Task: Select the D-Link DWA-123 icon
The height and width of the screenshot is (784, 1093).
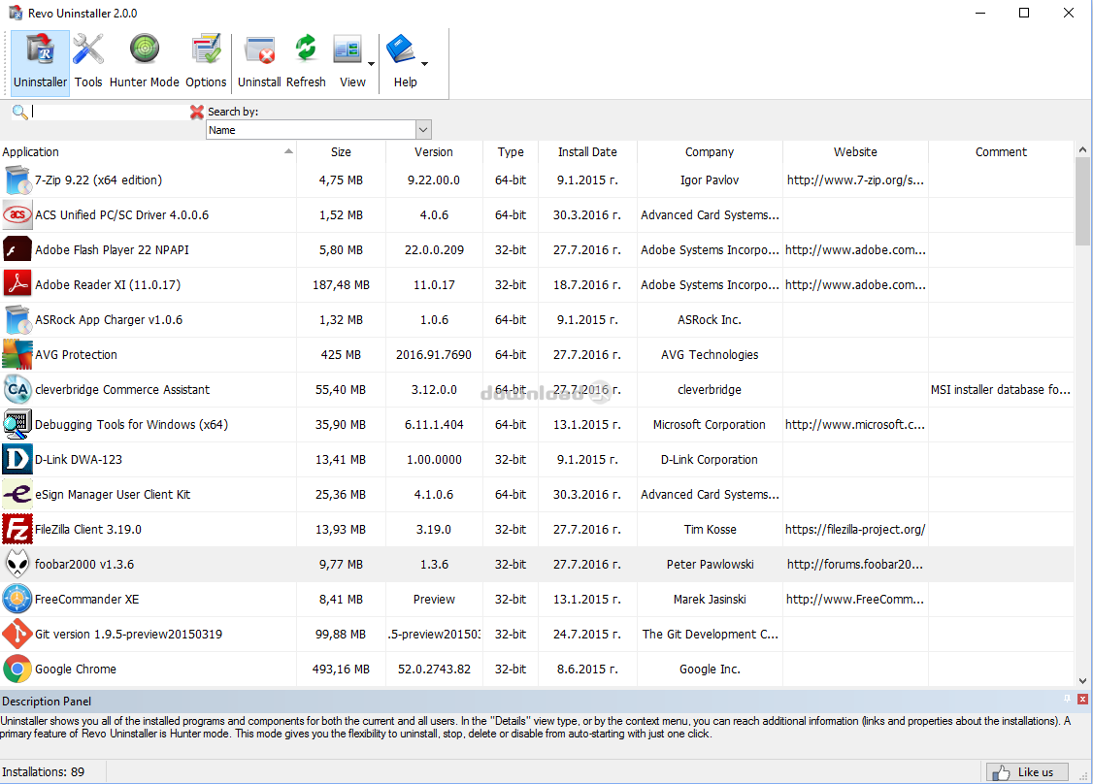Action: (x=17, y=459)
